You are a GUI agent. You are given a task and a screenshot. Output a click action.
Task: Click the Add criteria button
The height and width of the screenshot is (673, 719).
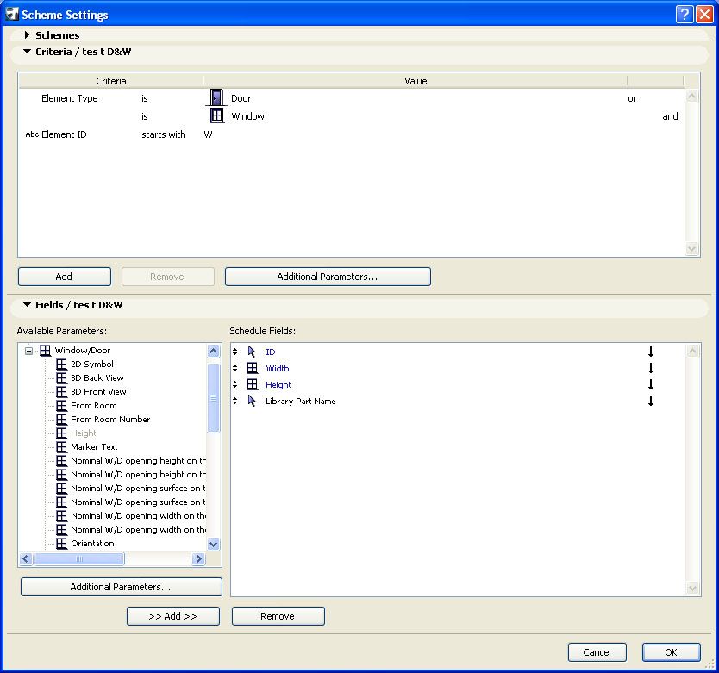coord(65,277)
